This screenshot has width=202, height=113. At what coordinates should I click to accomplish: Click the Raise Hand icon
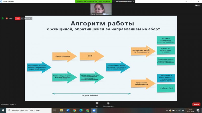tap(108, 104)
